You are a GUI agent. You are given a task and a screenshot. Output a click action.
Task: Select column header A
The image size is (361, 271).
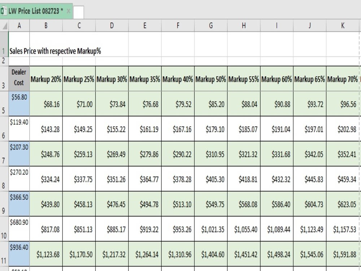[x=19, y=26]
